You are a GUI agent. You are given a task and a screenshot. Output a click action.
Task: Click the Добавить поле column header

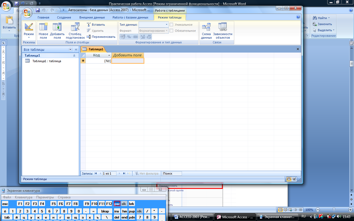point(127,55)
